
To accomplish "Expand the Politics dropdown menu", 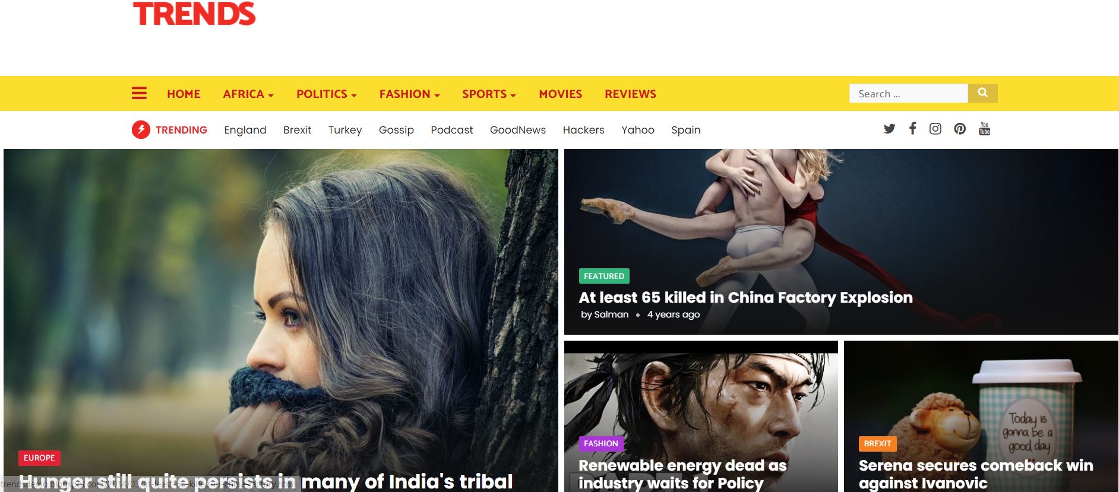I will [x=327, y=94].
